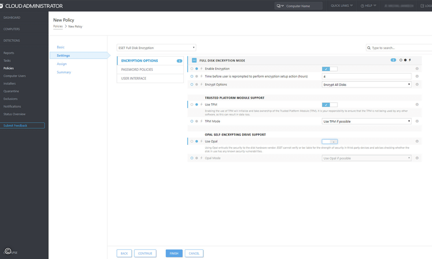Click the count badge on Encryption Options
This screenshot has height=259, width=432.
[179, 61]
